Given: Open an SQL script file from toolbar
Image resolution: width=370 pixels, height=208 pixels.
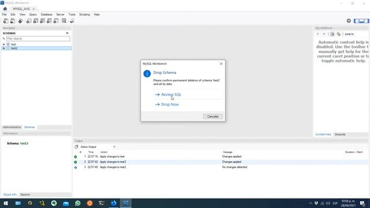Looking at the screenshot, I should coord(13,21).
